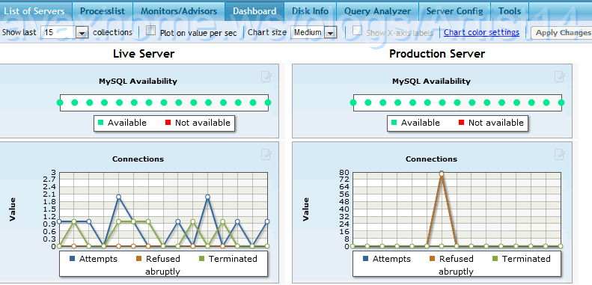The width and height of the screenshot is (592, 285).
Task: Click Available green swatch in Live Server legend
Action: click(100, 123)
